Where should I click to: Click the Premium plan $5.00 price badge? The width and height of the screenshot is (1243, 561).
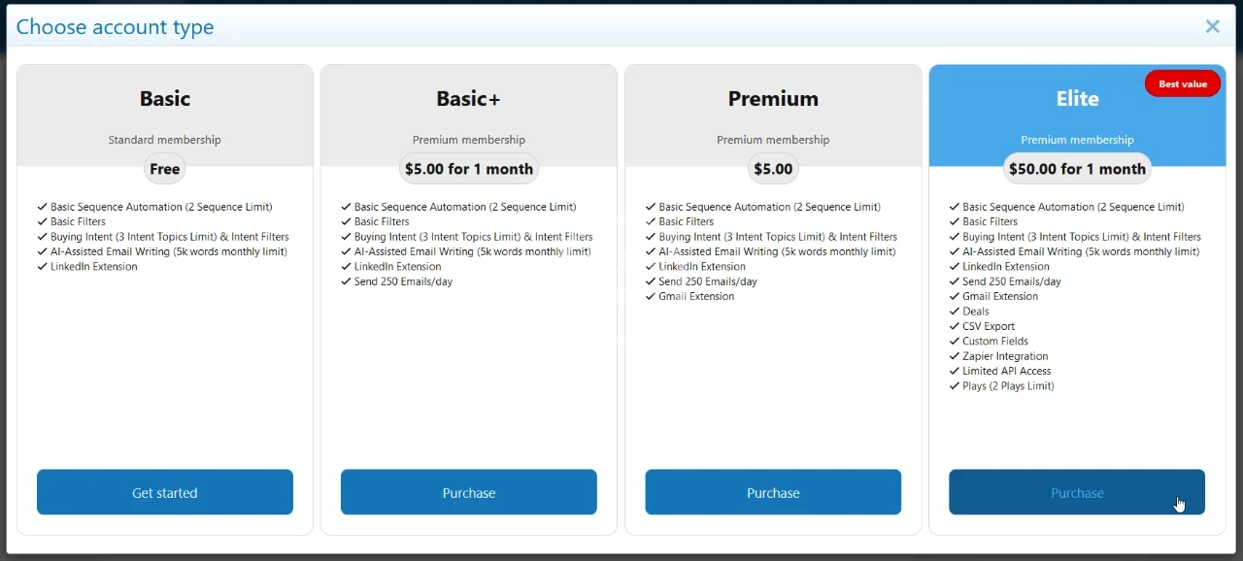[773, 169]
